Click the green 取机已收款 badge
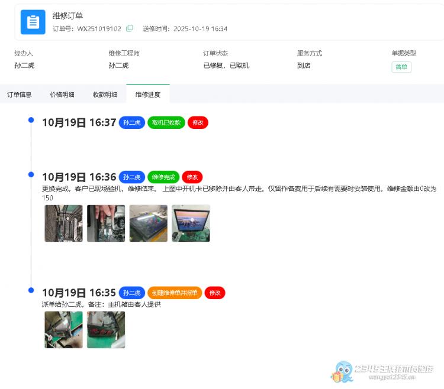 click(x=166, y=122)
